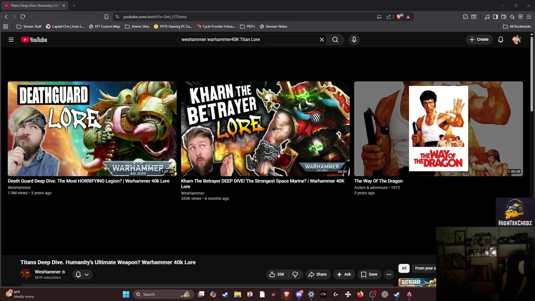This screenshot has width=535, height=301.
Task: Open Leo AI sparkle icon
Action: coord(512,17)
